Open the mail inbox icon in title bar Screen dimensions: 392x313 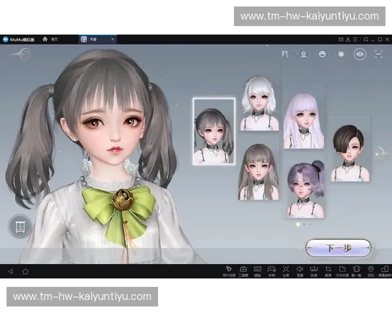pyautogui.click(x=340, y=39)
